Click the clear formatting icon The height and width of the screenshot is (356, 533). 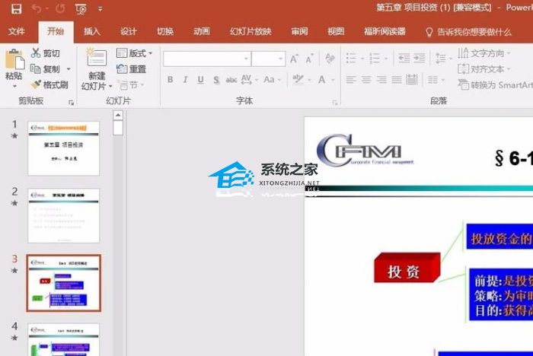click(330, 59)
